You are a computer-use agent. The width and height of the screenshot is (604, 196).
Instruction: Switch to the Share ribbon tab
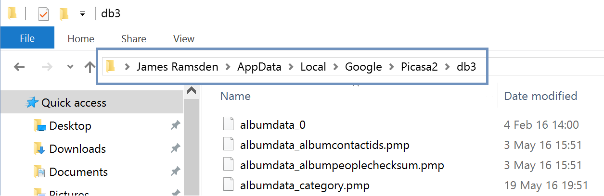[x=134, y=39]
